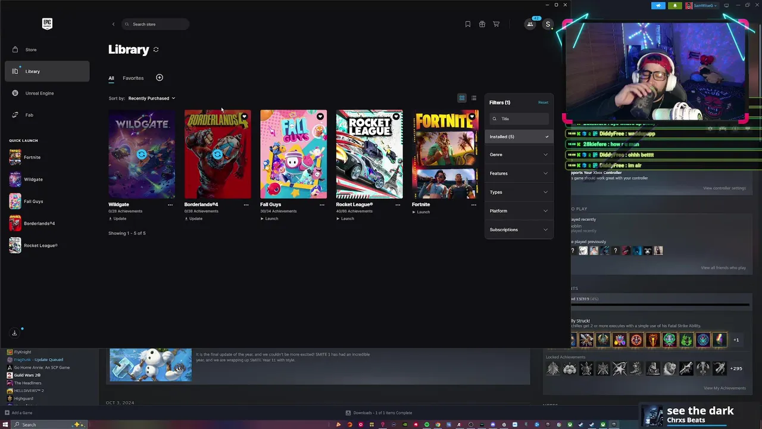762x429 pixels.
Task: Toggle favorite heart on Fortnite cover
Action: (x=471, y=117)
